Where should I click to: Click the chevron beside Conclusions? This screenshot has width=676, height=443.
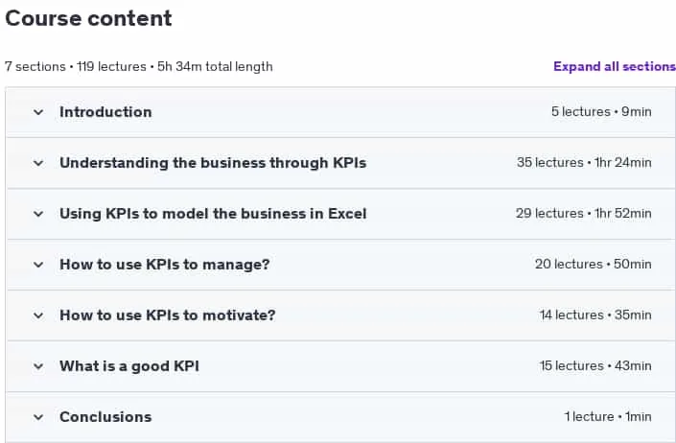38,417
